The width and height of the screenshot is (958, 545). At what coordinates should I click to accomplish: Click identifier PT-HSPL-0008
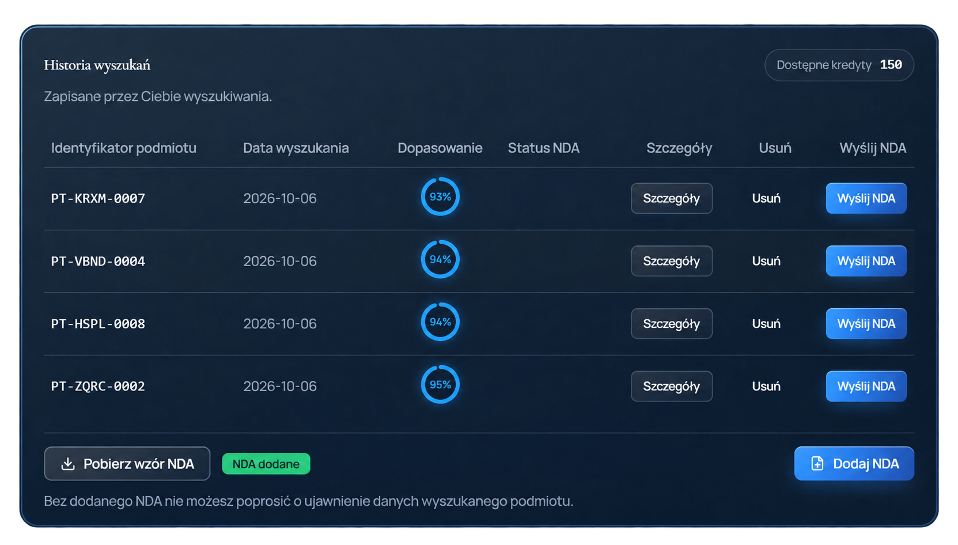point(98,324)
